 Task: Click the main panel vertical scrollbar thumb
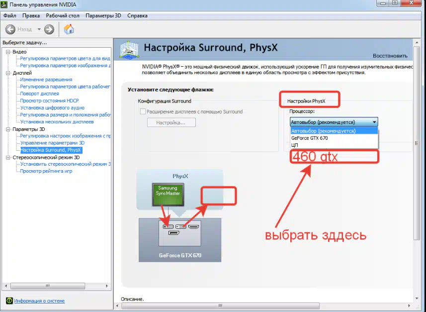pyautogui.click(x=417, y=143)
